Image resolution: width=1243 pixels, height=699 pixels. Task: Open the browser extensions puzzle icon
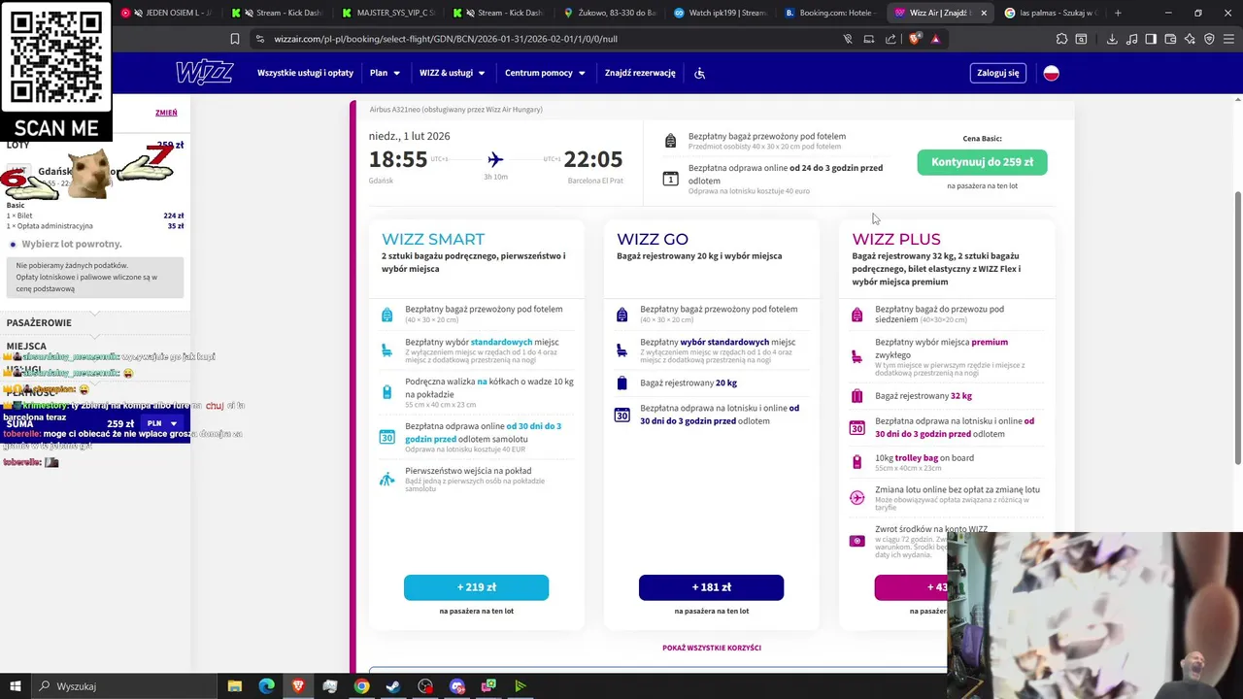(1061, 39)
